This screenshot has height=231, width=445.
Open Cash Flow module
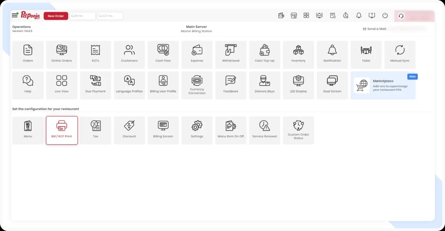coord(163,55)
